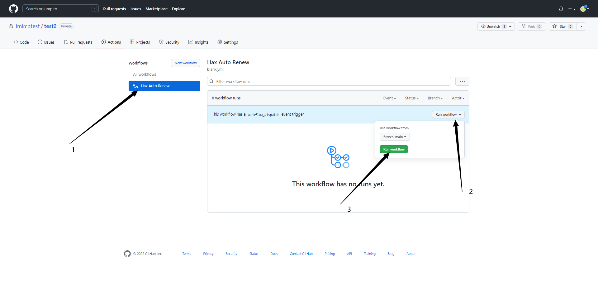The height and width of the screenshot is (292, 598).
Task: Focus the search or jump to field
Action: (x=60, y=9)
